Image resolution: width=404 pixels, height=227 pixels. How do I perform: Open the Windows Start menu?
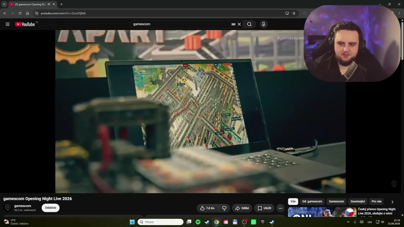(x=132, y=222)
